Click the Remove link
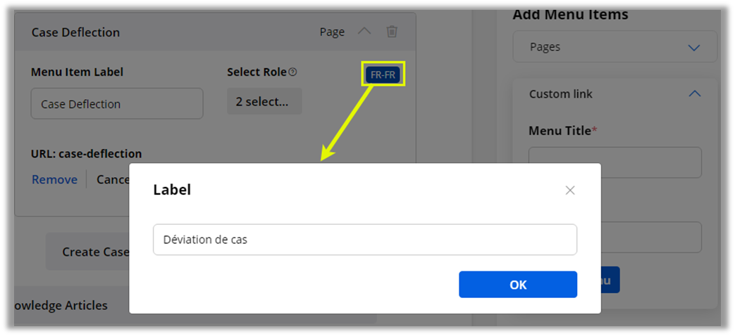 (x=54, y=179)
